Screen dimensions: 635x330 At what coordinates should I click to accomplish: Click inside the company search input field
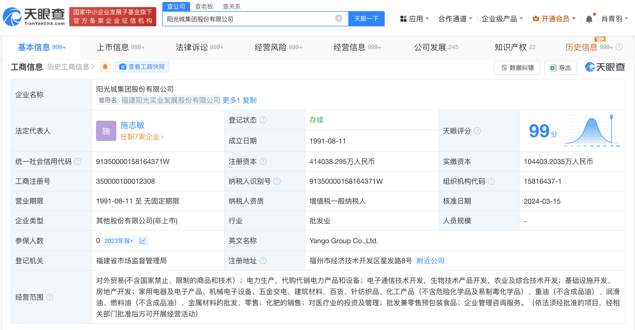(253, 18)
